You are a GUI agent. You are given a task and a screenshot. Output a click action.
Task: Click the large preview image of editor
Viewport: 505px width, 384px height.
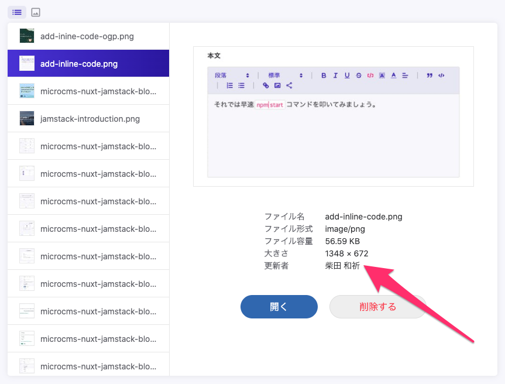pyautogui.click(x=333, y=116)
